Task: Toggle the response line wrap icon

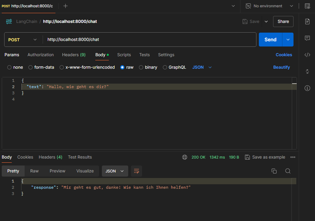Action: 137,171
